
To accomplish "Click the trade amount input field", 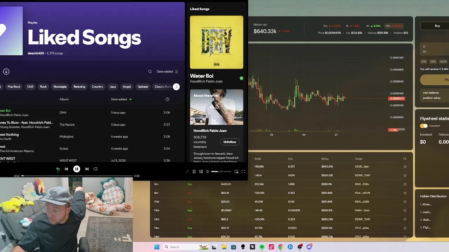I will [435, 49].
